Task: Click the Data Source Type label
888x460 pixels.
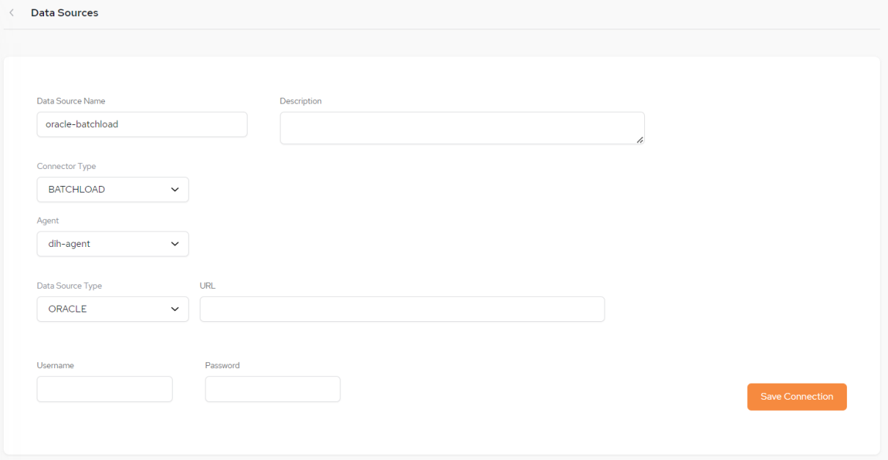Action: [x=69, y=286]
